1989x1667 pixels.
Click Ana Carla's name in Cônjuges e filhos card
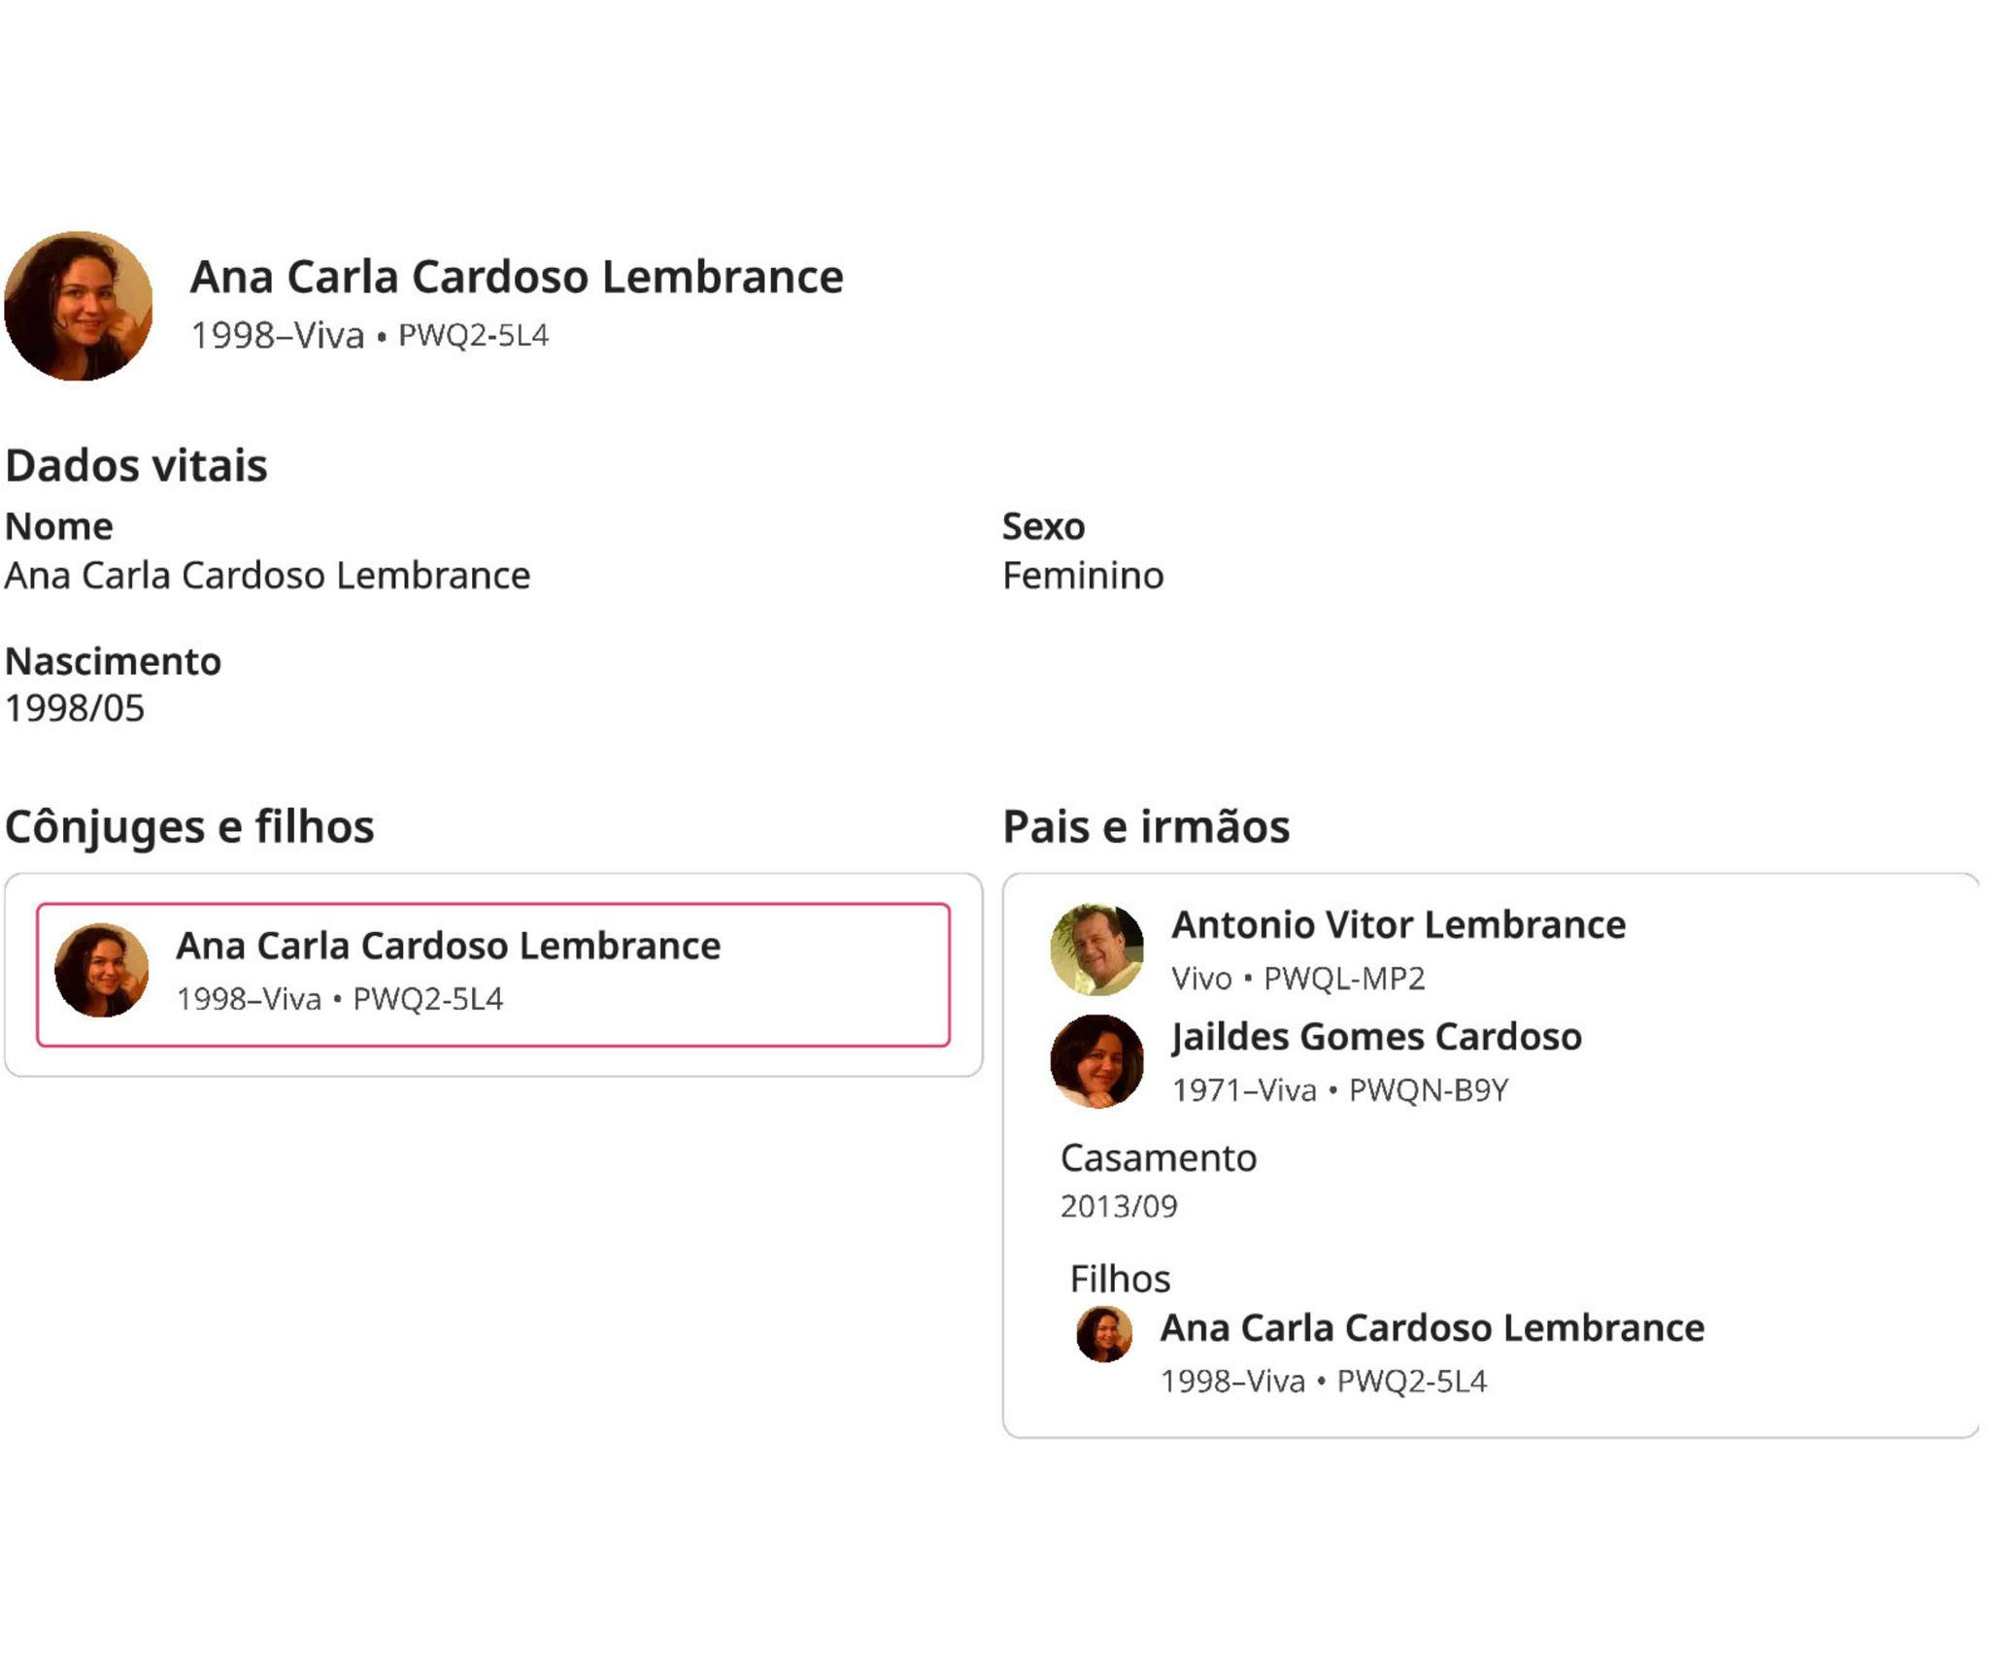coord(448,946)
